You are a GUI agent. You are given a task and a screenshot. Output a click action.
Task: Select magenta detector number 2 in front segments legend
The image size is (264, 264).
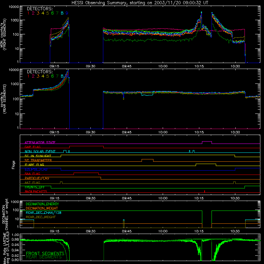[x=33, y=13]
